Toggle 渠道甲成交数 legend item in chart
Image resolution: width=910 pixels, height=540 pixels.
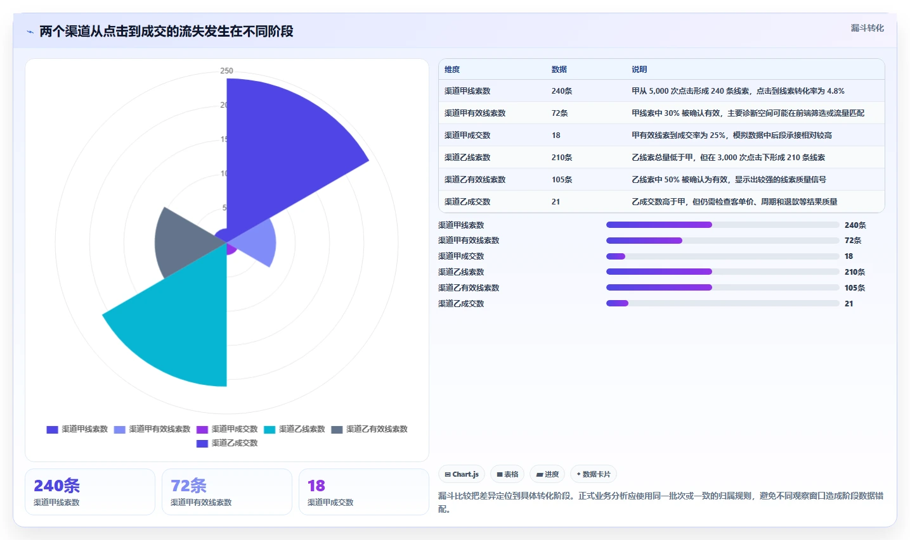tap(227, 429)
